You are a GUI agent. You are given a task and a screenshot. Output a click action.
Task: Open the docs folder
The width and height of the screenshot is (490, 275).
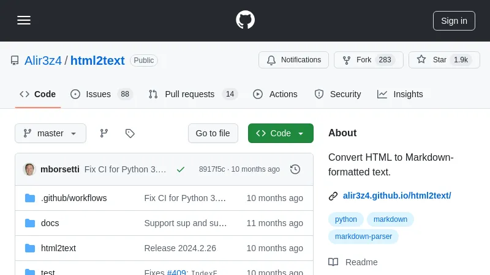pos(50,223)
